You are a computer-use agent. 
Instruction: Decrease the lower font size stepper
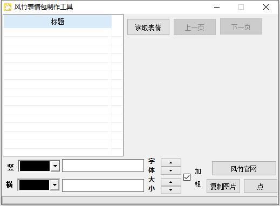coord(171,190)
